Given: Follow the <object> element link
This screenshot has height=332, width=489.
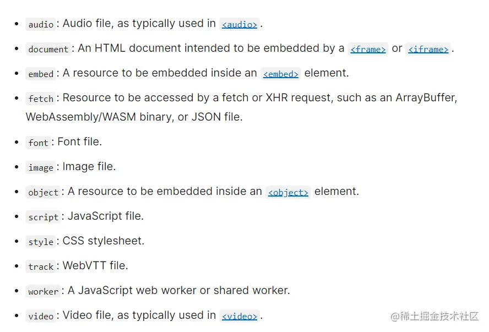Looking at the screenshot, I should click(287, 192).
